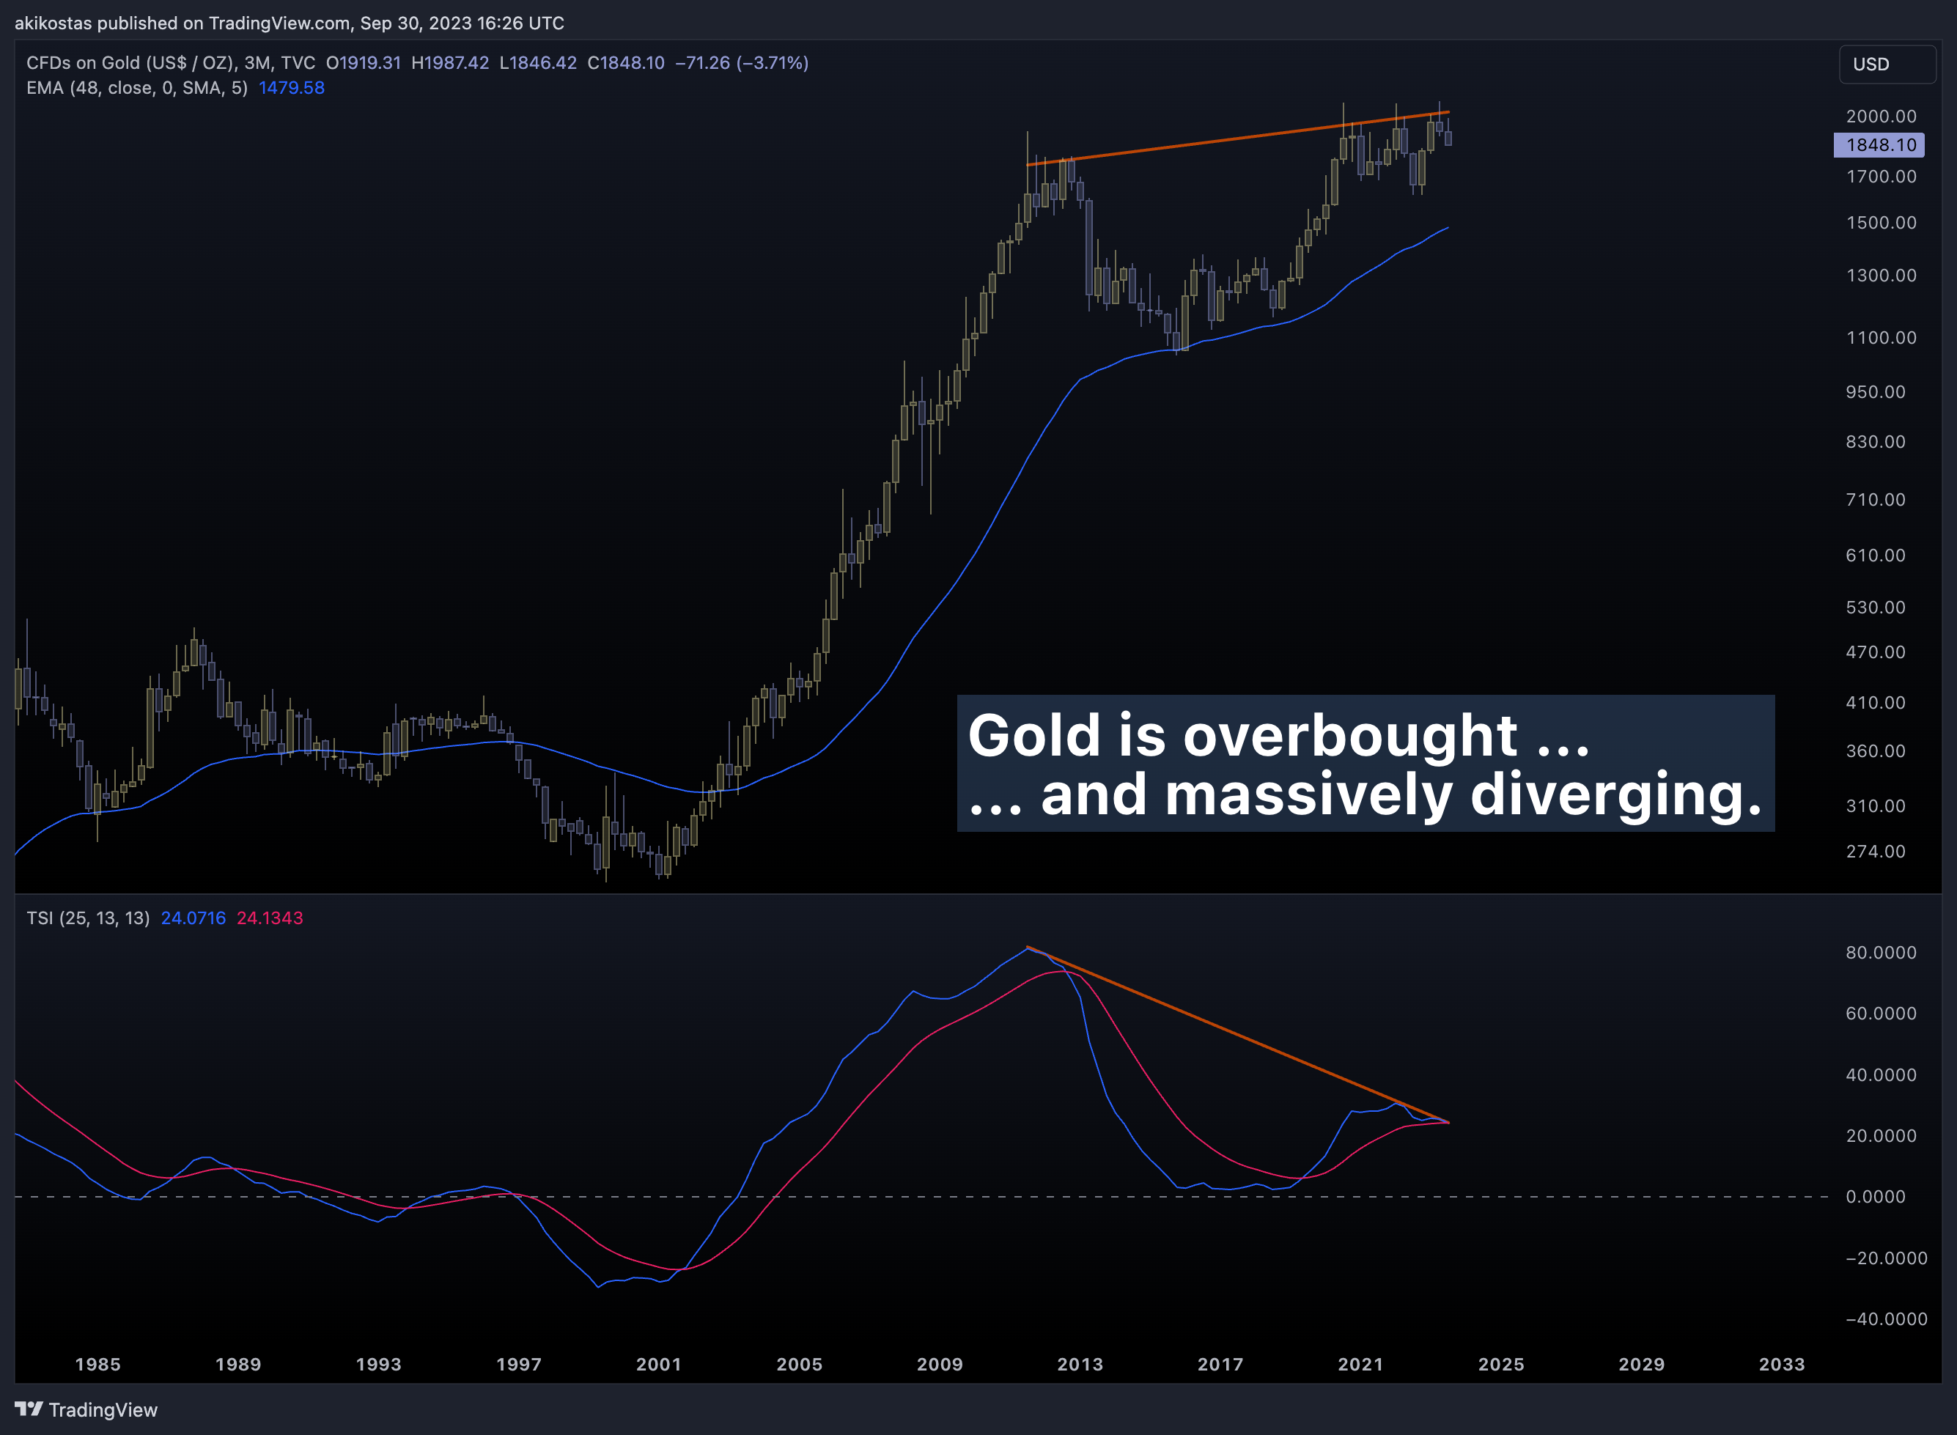Click the 80.0000 TSI axis label

[x=1881, y=953]
